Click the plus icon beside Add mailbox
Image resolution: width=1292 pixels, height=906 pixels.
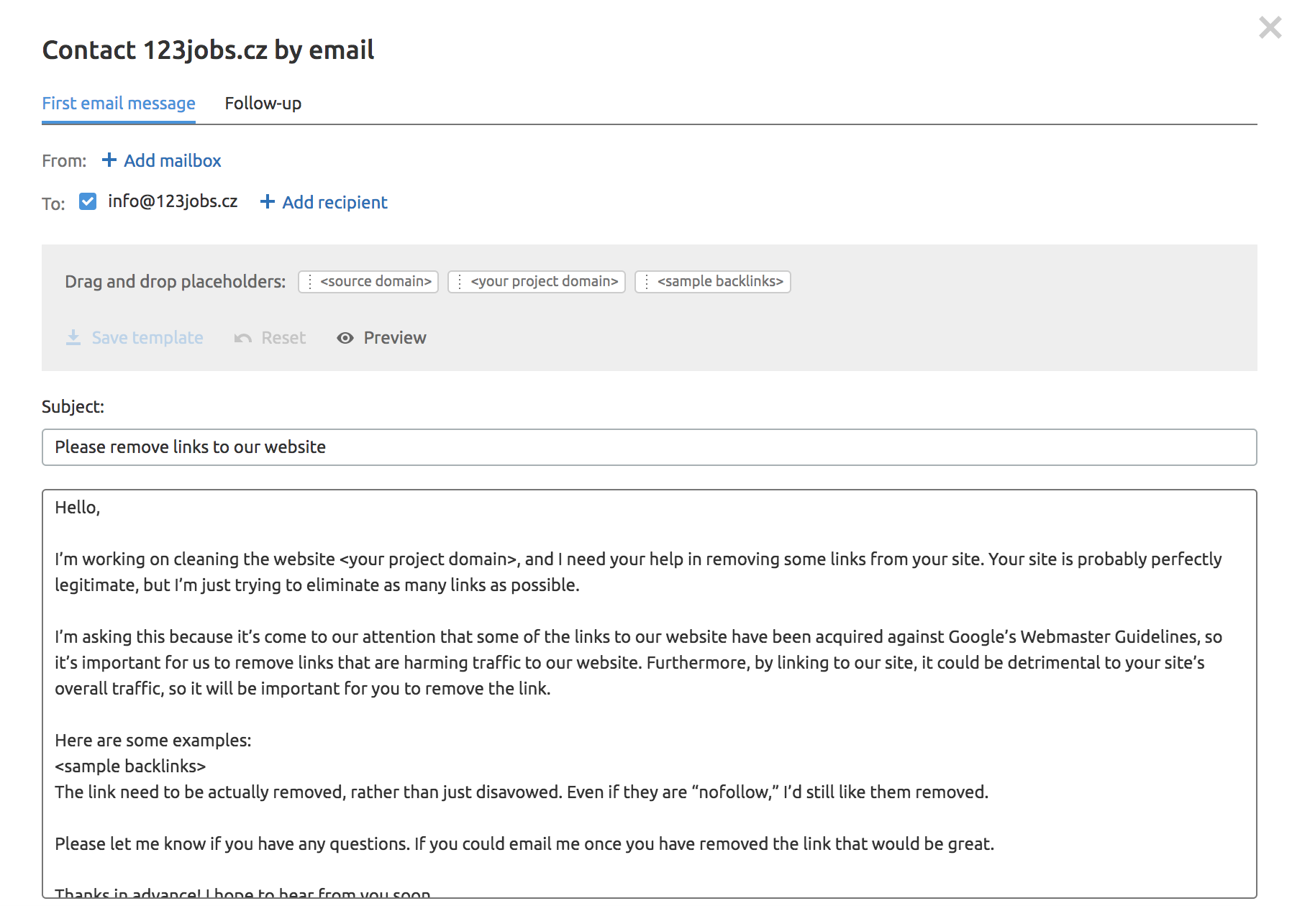pyautogui.click(x=109, y=160)
